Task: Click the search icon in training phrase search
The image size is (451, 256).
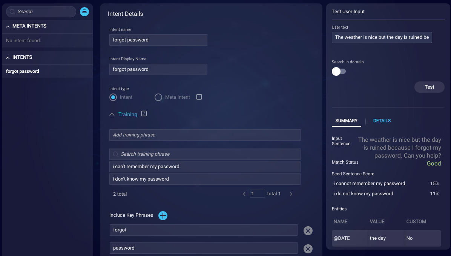Action: (116, 154)
